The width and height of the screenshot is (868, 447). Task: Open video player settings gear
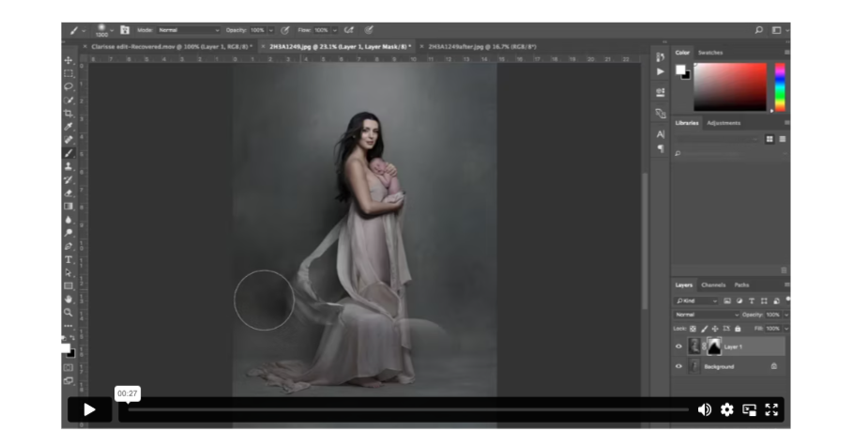point(727,409)
